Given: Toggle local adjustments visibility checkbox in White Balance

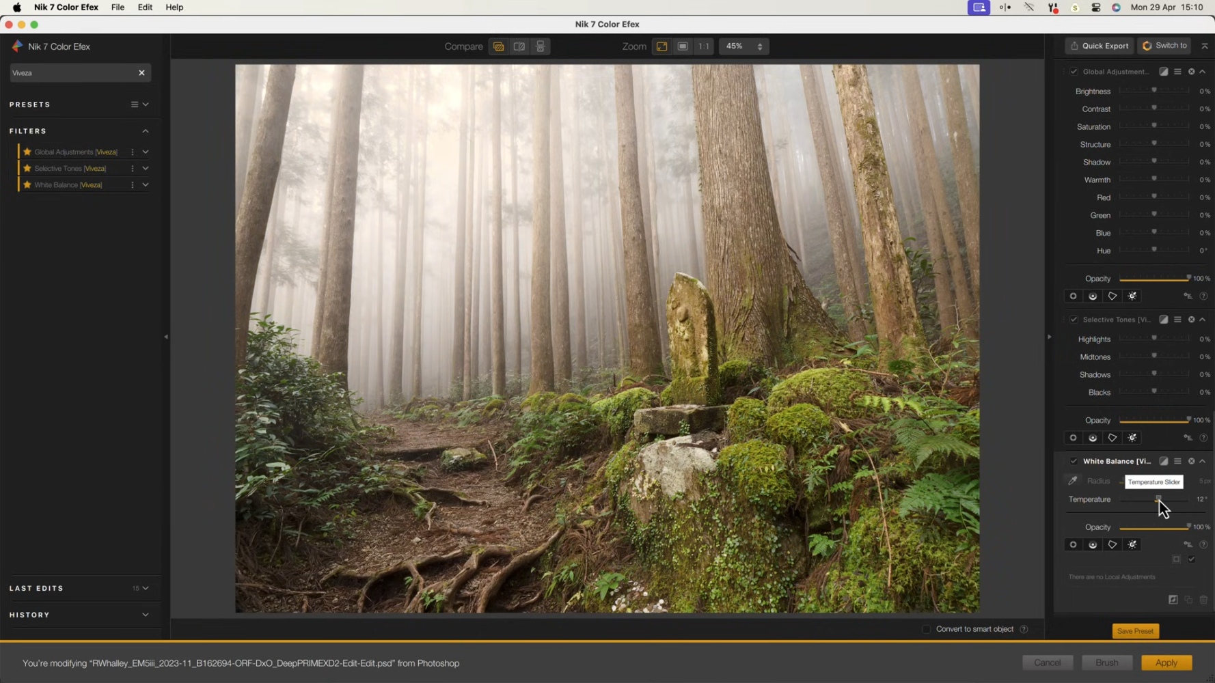Looking at the screenshot, I should click(1191, 559).
